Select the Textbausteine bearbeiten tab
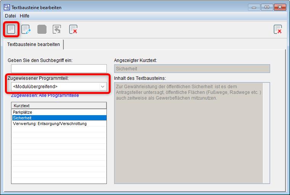The width and height of the screenshot is (290, 195). (34, 44)
